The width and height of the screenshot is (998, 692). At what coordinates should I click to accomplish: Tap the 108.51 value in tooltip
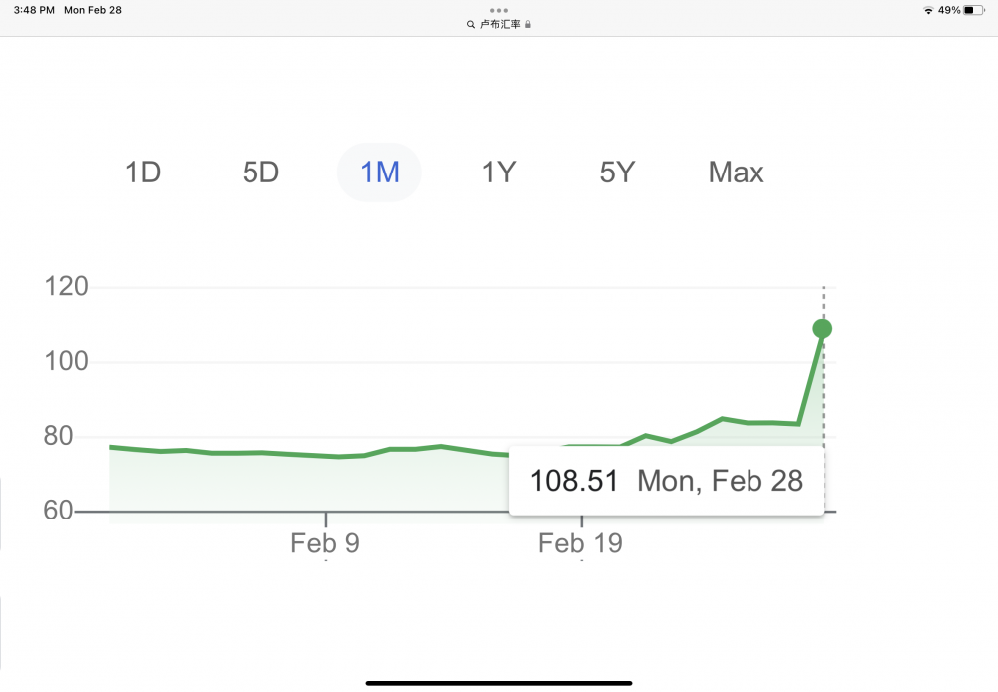coord(574,481)
